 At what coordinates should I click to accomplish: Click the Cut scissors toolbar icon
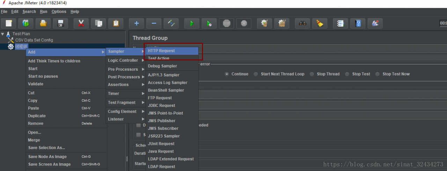click(x=81, y=23)
